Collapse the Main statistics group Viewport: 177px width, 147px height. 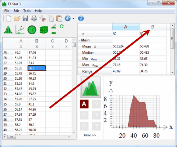[80, 41]
